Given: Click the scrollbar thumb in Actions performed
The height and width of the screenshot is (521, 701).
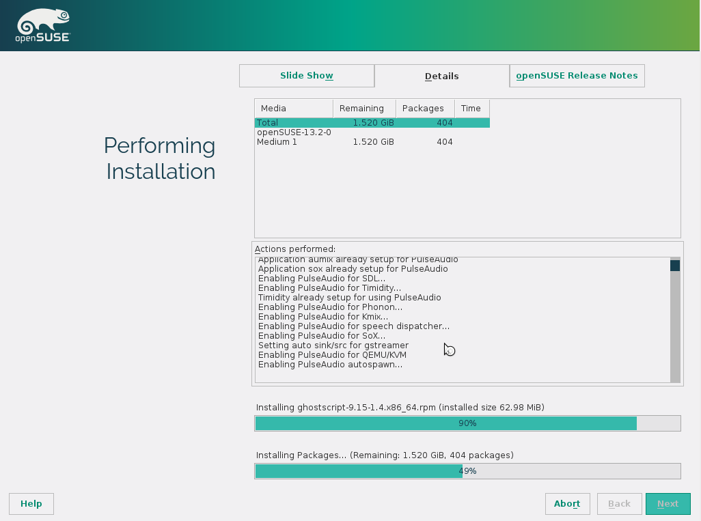Looking at the screenshot, I should click(x=675, y=266).
